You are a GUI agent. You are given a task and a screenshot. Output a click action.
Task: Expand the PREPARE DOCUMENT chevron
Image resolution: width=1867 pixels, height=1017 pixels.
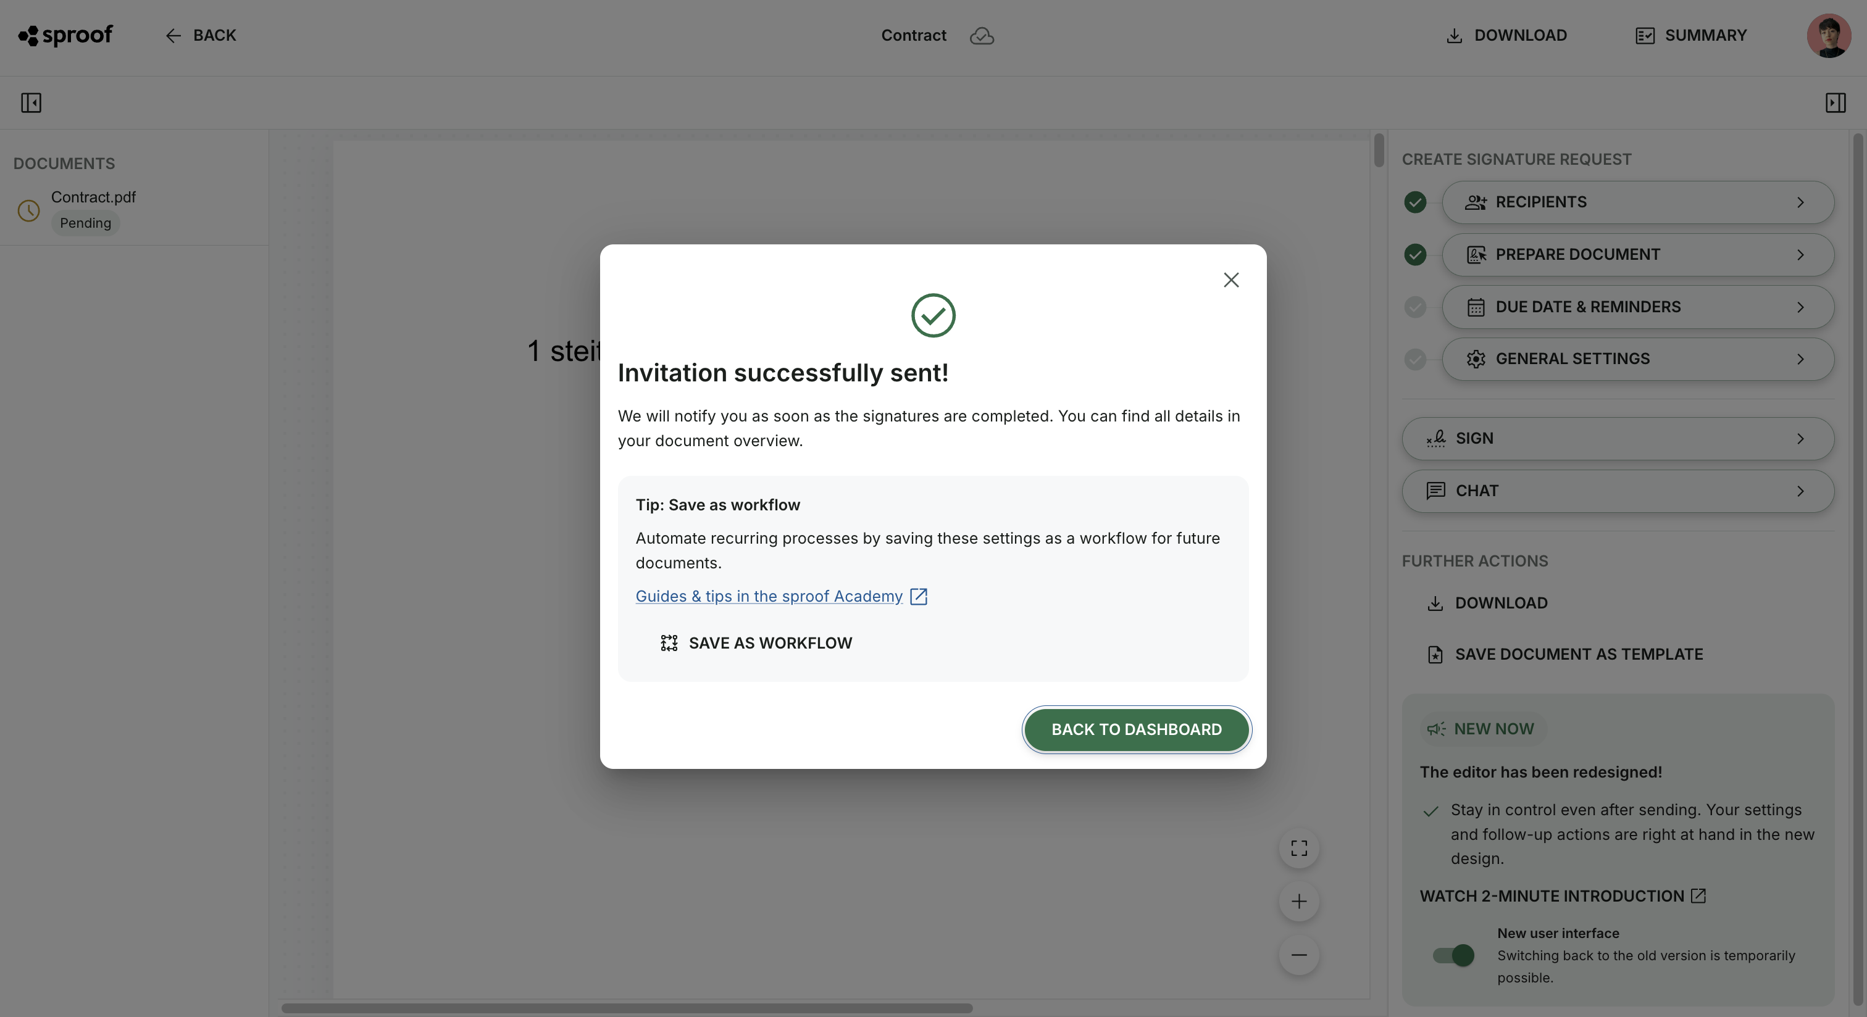1800,254
